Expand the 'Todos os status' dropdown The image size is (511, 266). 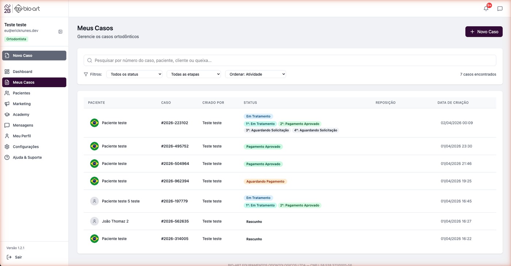(134, 74)
